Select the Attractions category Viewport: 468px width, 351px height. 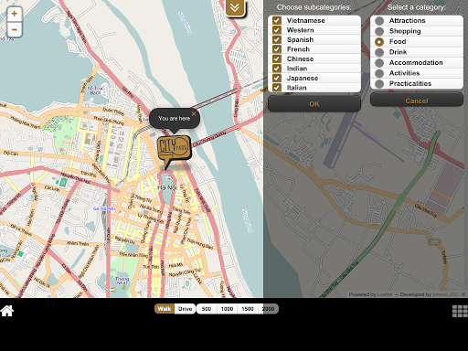pyautogui.click(x=379, y=21)
